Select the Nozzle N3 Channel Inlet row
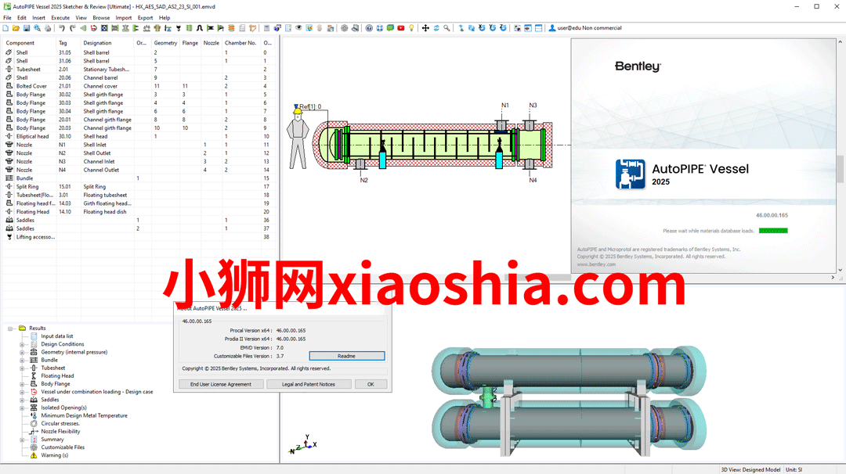 138,162
